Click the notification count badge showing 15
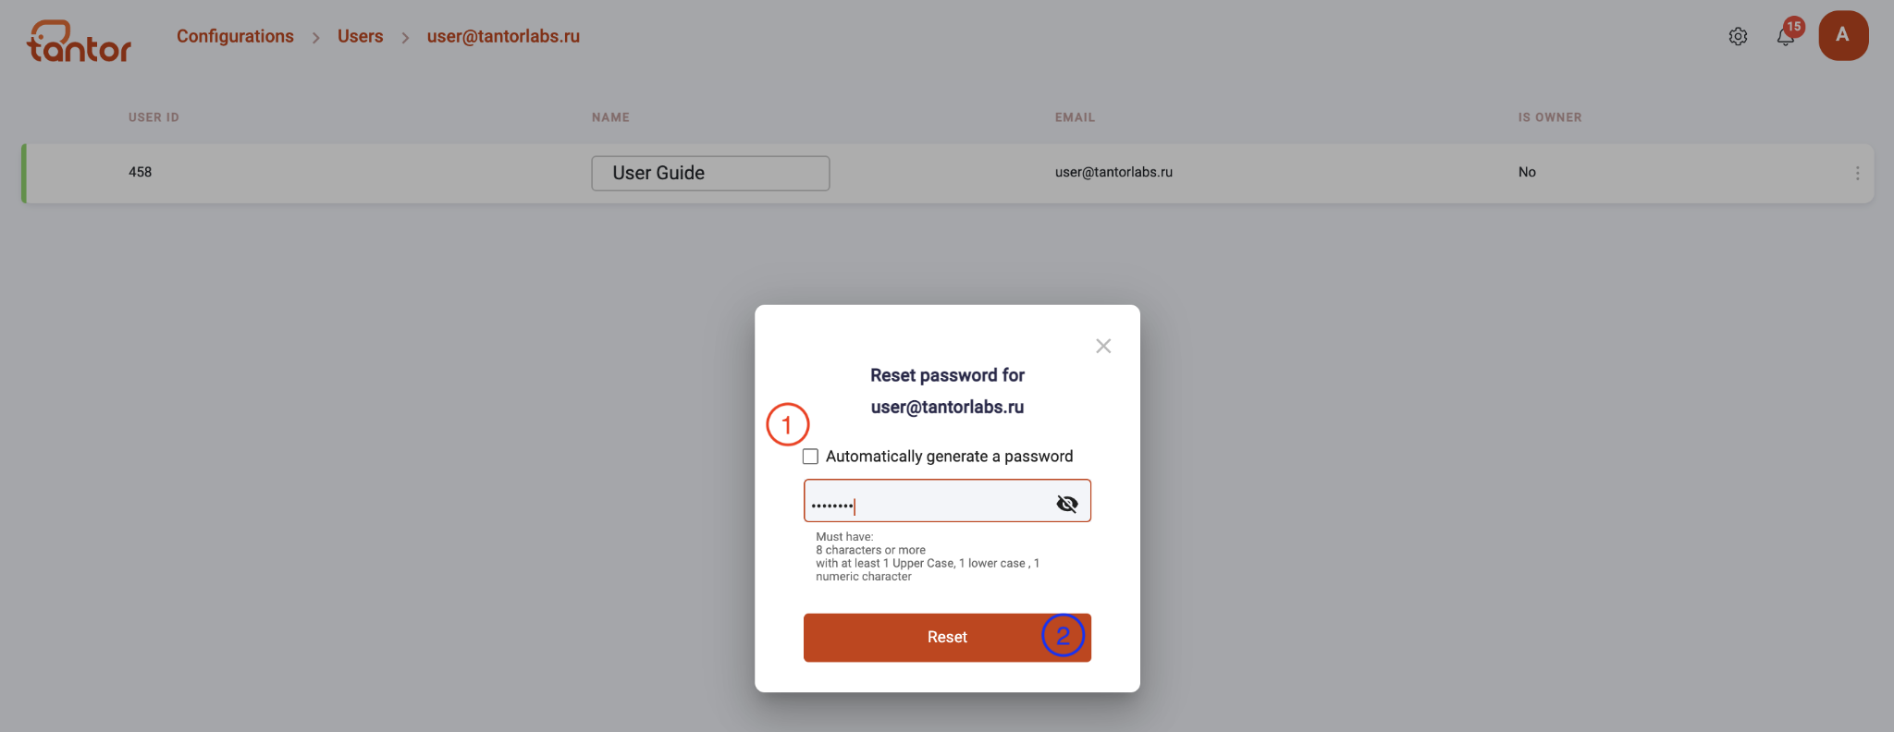 (1794, 27)
